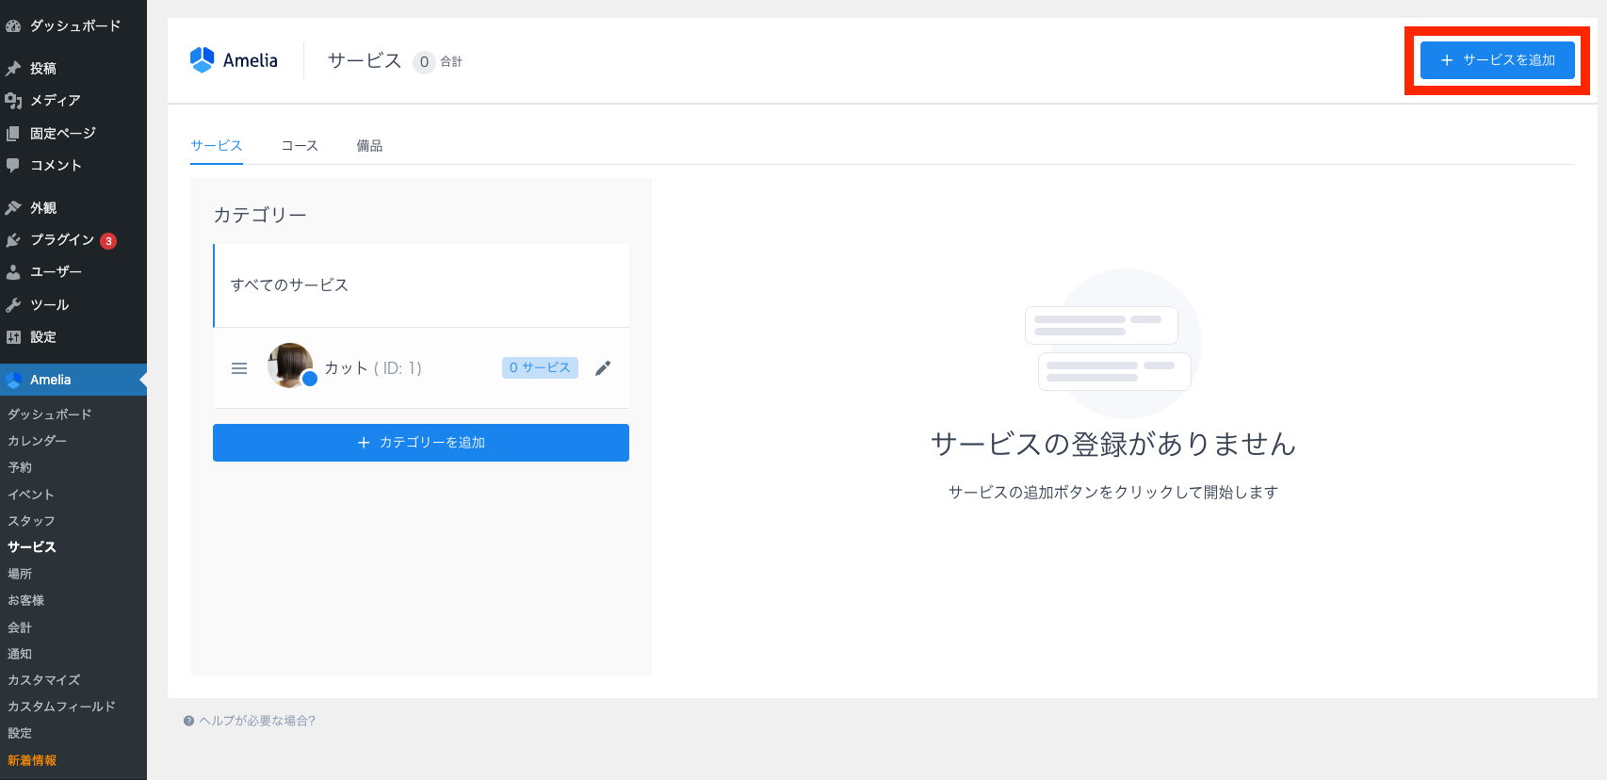This screenshot has height=780, width=1607.
Task: Switch to the コース tab
Action: pyautogui.click(x=300, y=146)
